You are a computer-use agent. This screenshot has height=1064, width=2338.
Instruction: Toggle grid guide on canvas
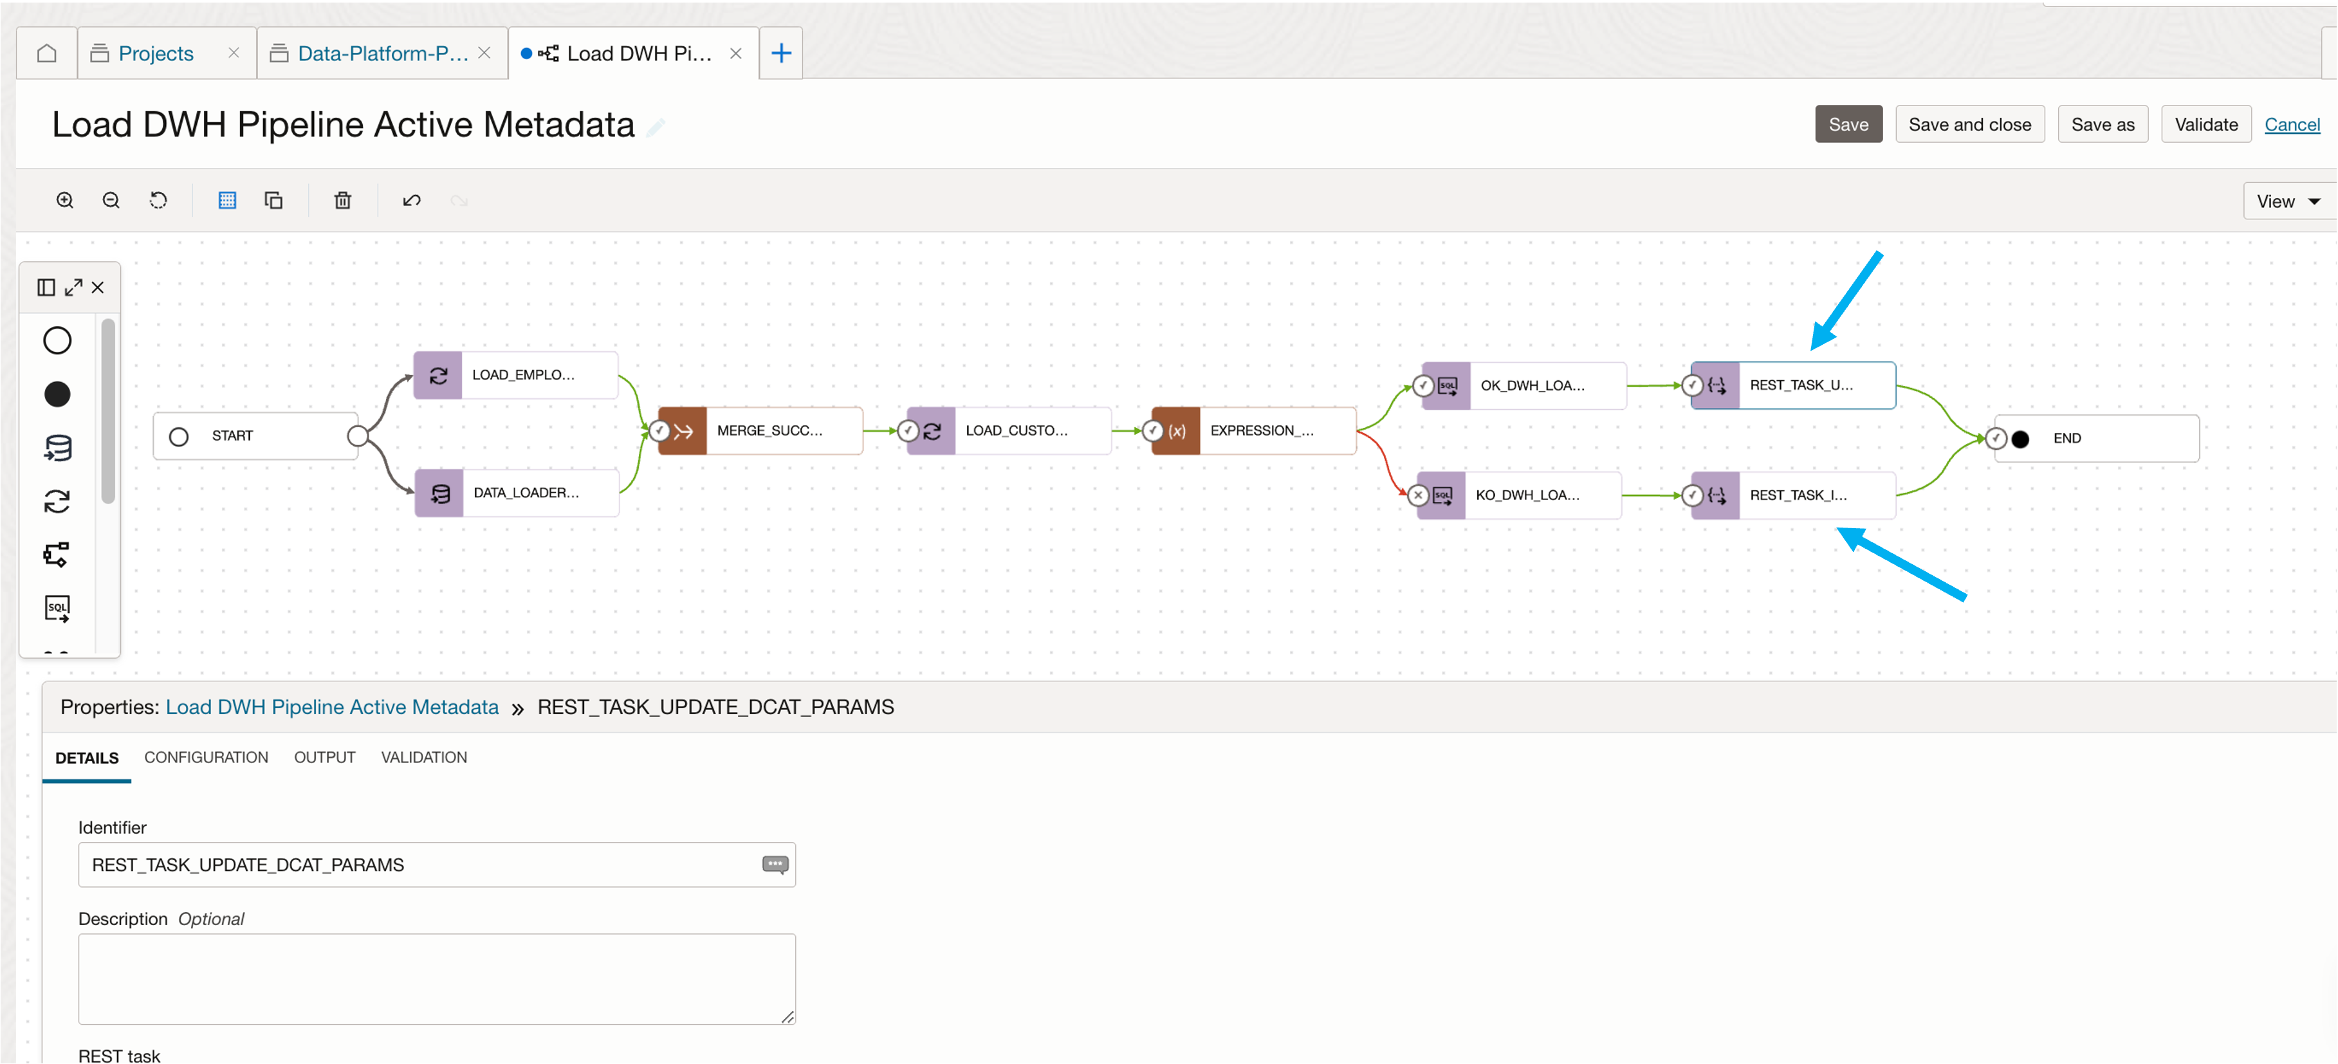(227, 201)
